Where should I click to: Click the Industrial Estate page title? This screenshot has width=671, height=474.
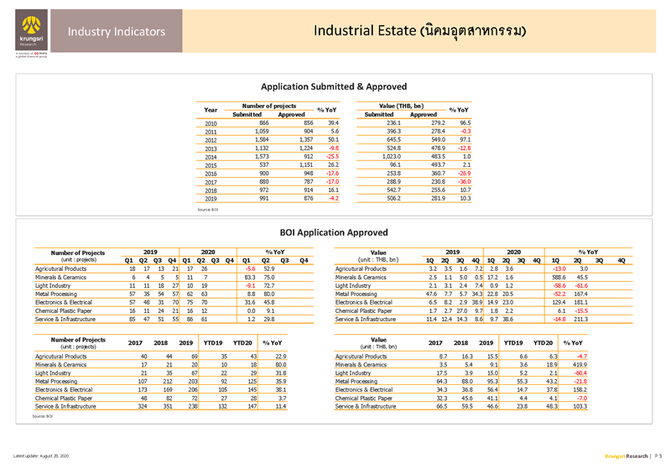[420, 32]
